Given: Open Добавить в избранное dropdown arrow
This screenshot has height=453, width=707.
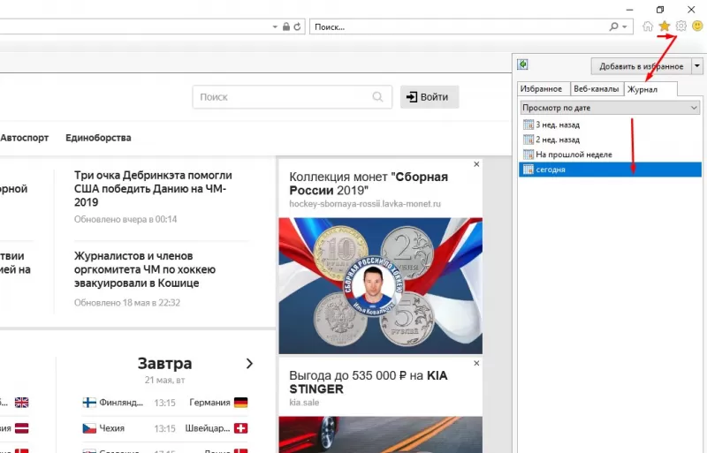Looking at the screenshot, I should point(696,66).
